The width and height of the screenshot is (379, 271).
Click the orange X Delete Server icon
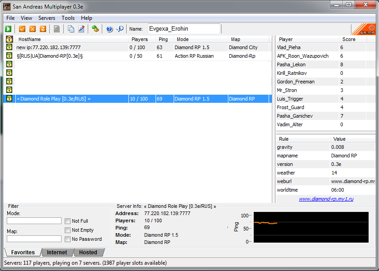33,29
